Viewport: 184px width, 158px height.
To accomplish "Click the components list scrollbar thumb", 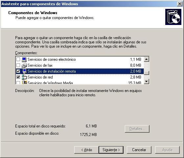I will click(146, 73).
